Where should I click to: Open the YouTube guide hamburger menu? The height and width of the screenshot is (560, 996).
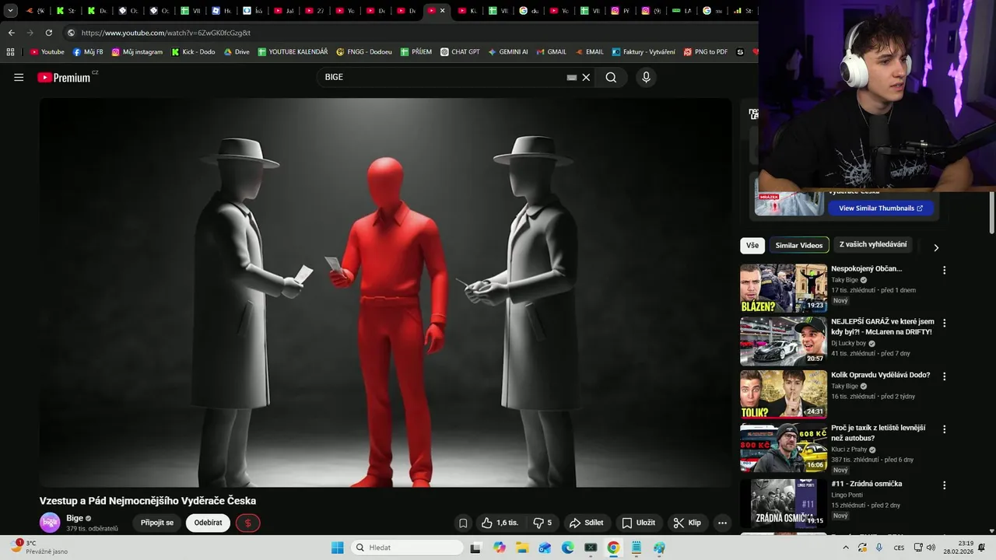tap(19, 77)
